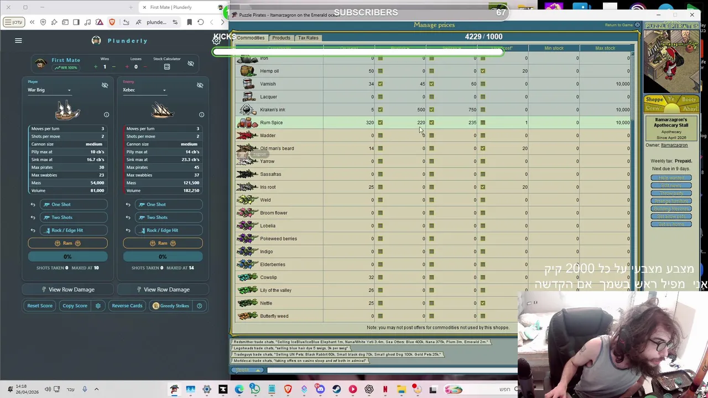
Task: Click the bookmark icon in Brave toolbar
Action: [x=189, y=22]
